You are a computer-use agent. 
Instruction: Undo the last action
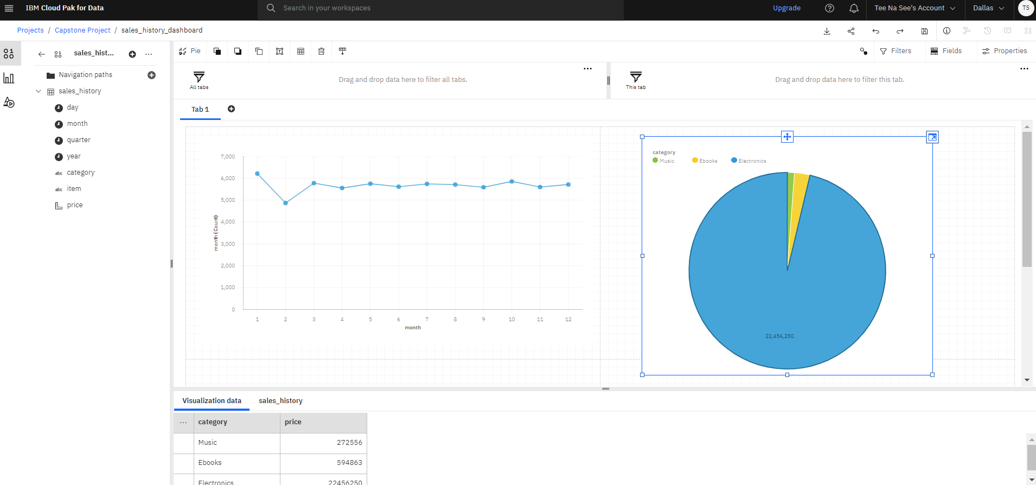(x=875, y=31)
